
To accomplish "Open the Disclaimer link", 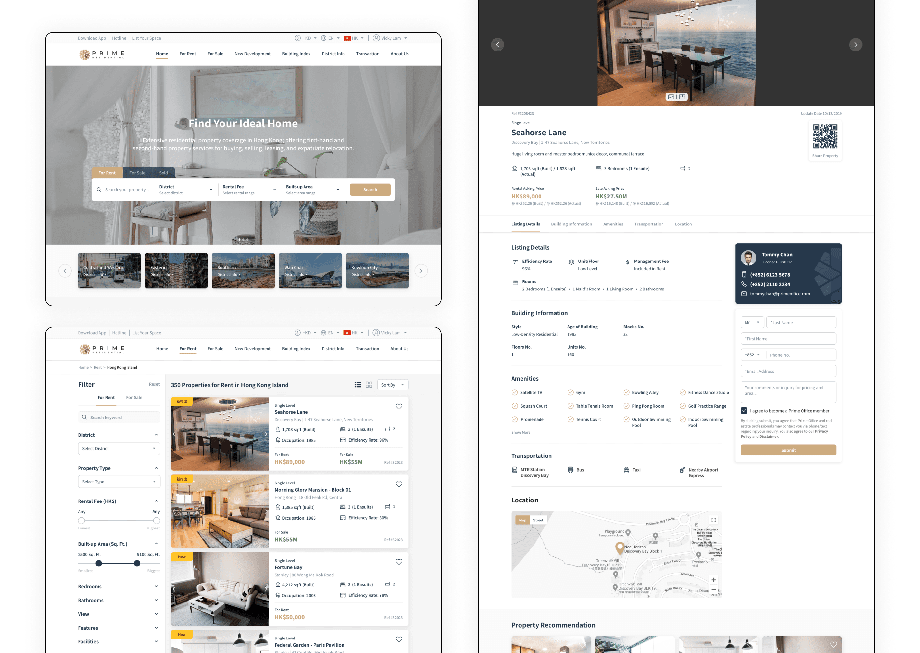I will click(x=769, y=437).
